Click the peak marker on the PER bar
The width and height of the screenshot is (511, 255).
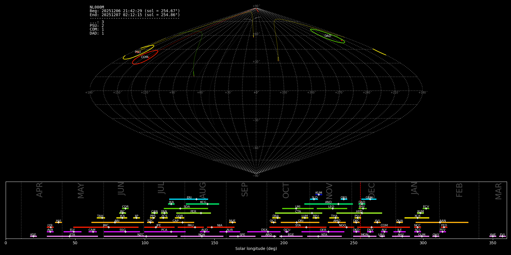(201, 213)
